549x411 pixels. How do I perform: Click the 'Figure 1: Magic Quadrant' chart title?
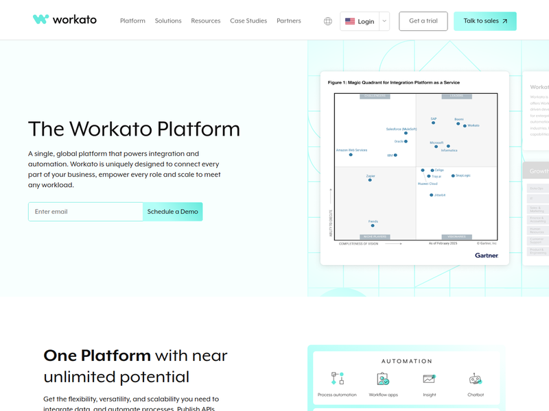point(394,82)
